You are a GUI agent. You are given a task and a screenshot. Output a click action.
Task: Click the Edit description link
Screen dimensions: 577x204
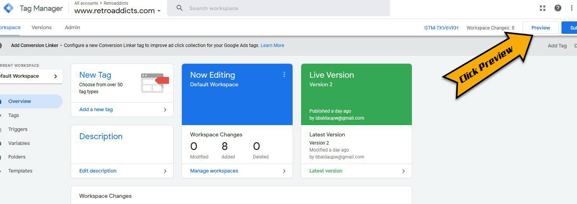coord(98,171)
